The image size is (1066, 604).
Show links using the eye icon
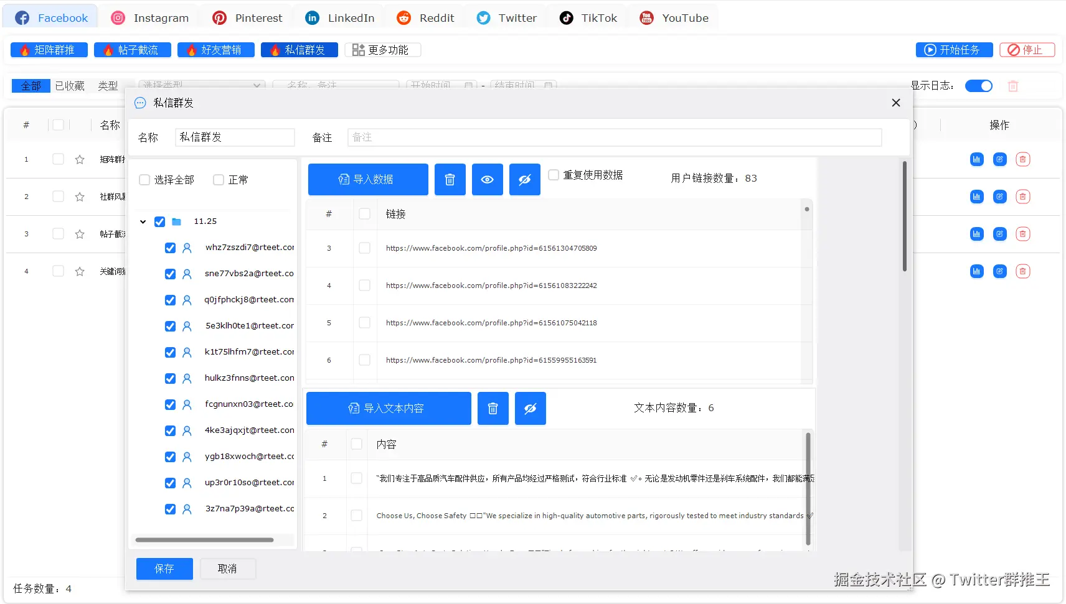tap(487, 179)
